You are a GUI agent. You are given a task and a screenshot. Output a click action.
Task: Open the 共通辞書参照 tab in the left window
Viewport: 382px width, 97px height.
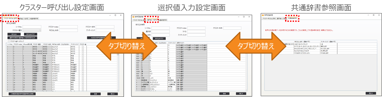[34, 19]
